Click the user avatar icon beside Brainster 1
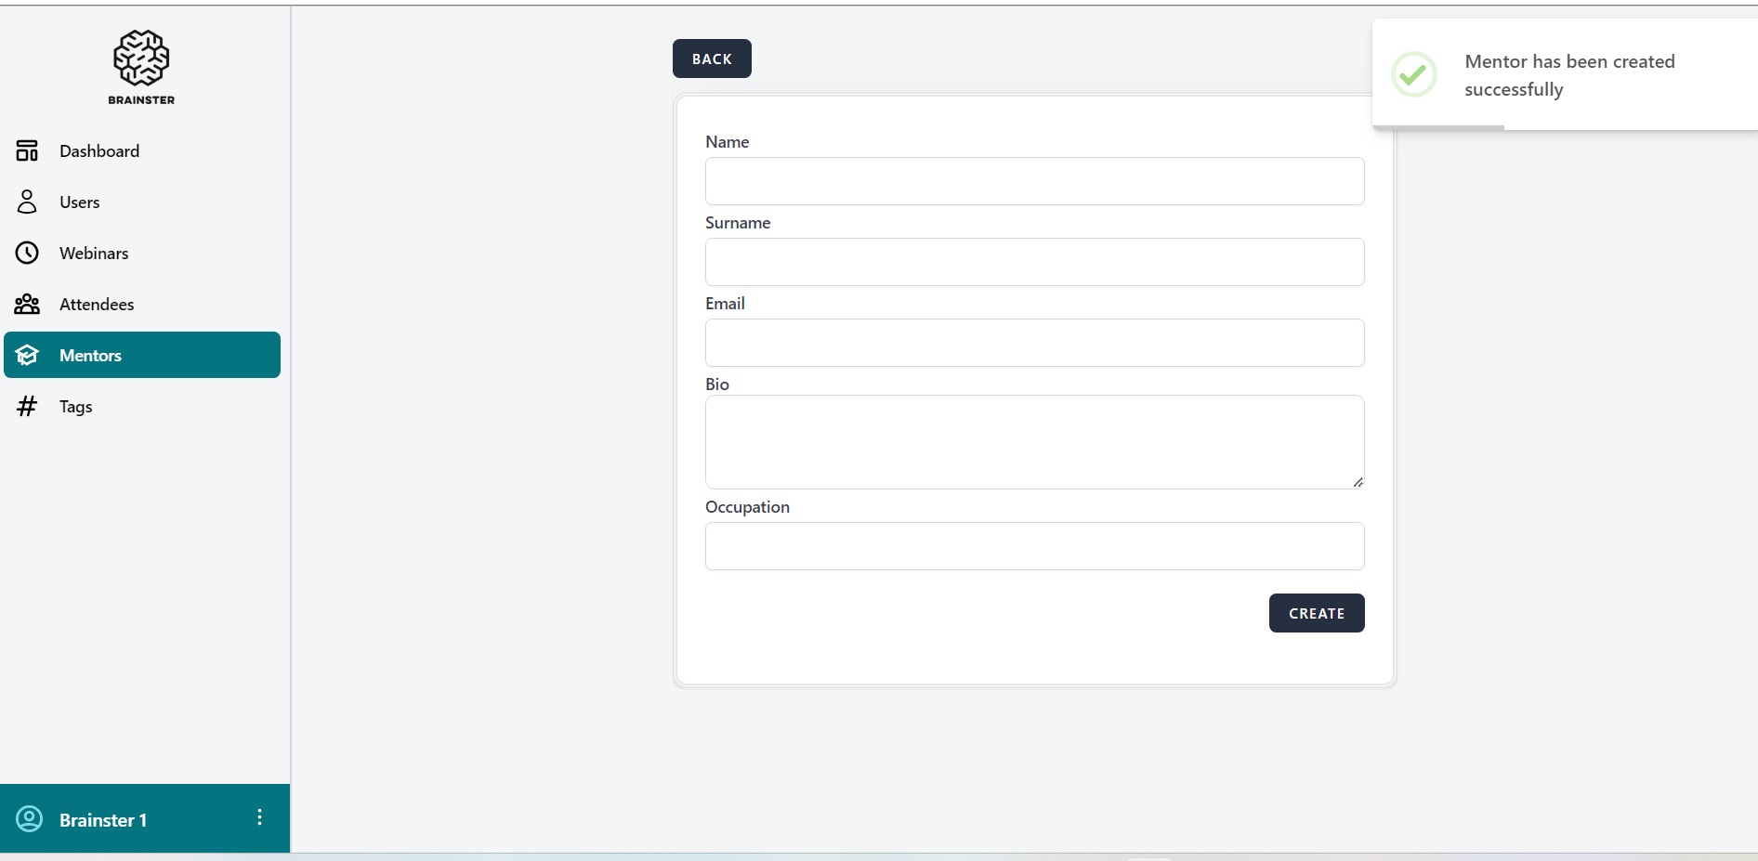 (x=30, y=818)
